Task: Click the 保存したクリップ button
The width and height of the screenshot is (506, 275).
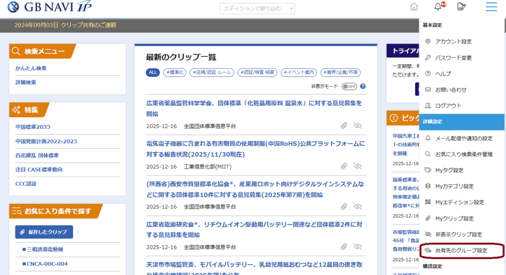Action: pyautogui.click(x=44, y=231)
